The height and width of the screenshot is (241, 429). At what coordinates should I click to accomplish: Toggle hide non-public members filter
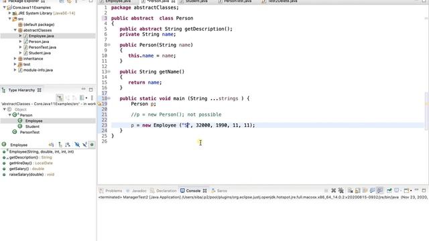92,145
